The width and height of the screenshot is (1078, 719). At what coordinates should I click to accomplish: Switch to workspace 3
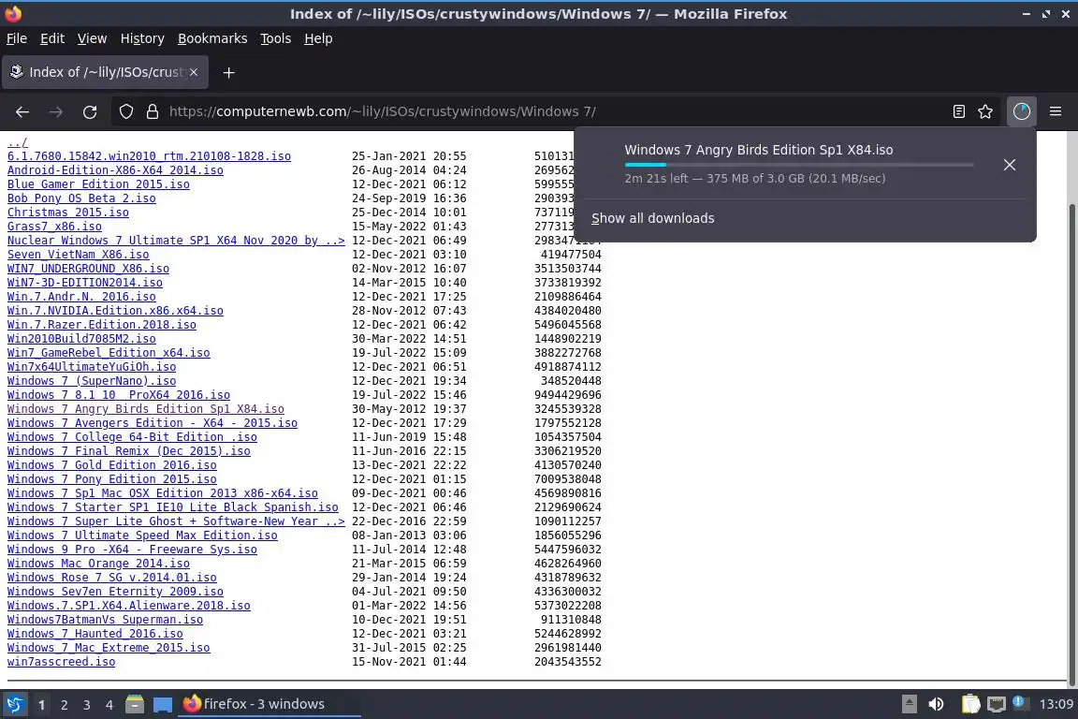coord(87,705)
